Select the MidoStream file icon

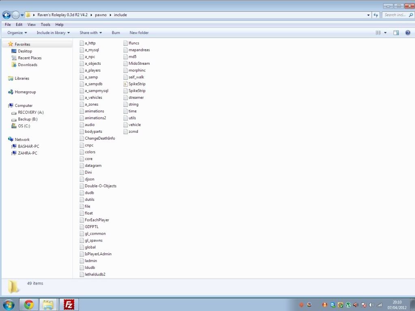(126, 64)
